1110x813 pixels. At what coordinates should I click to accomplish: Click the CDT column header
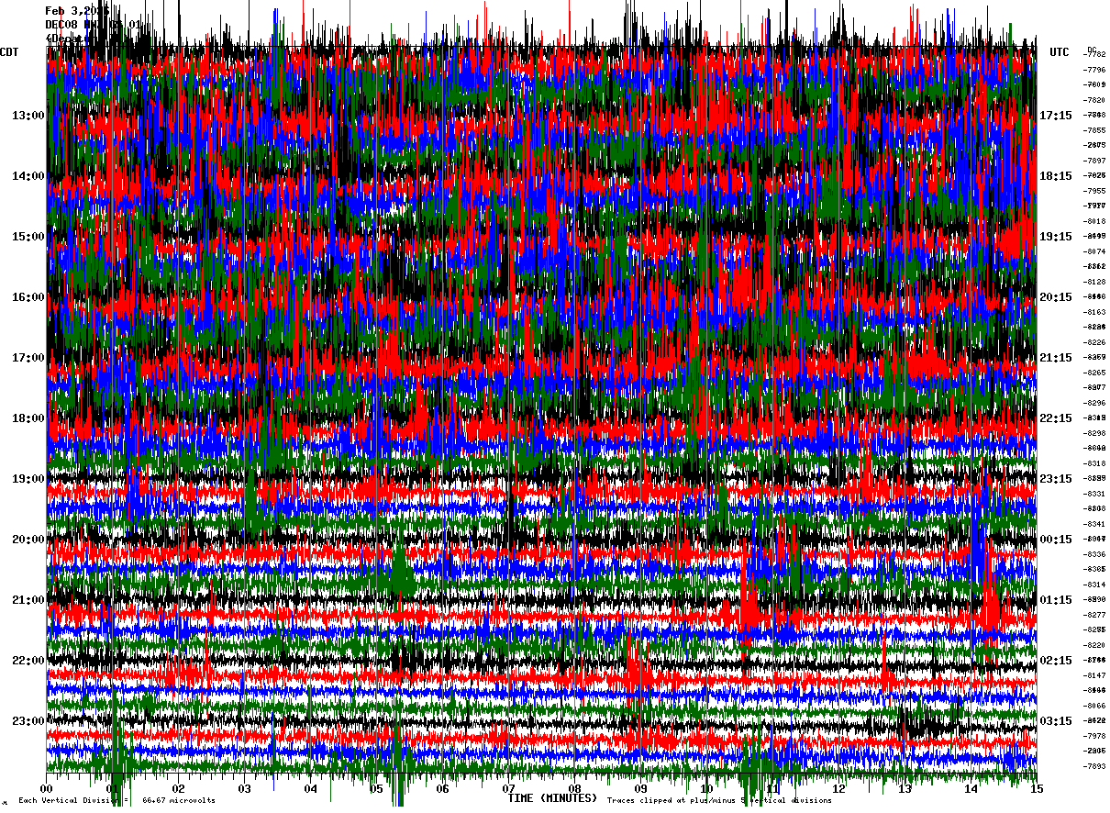tap(10, 52)
